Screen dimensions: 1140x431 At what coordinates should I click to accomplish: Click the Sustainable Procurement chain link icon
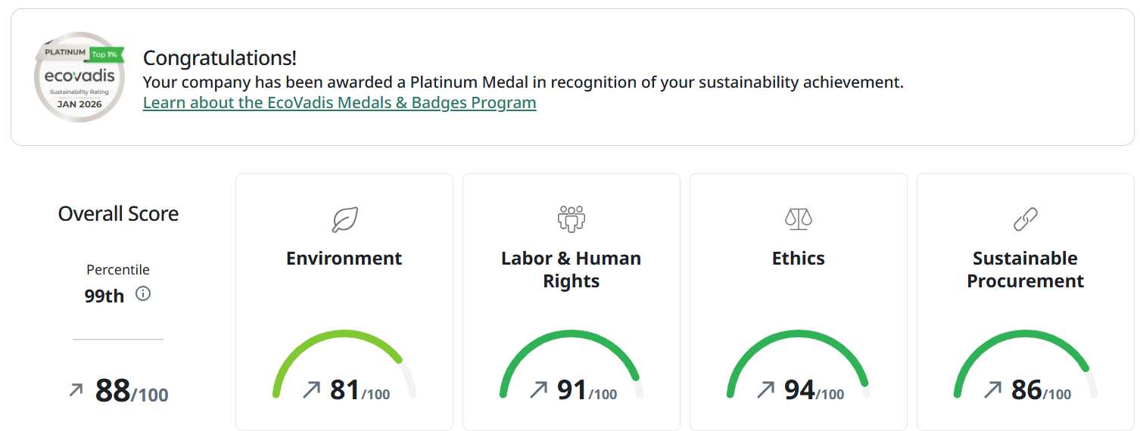click(x=1025, y=219)
